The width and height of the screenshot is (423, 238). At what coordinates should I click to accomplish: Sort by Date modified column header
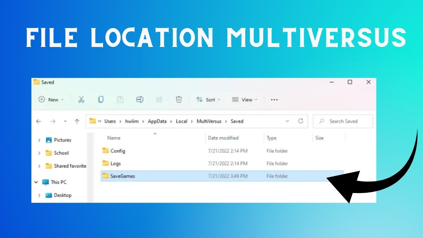(x=223, y=138)
